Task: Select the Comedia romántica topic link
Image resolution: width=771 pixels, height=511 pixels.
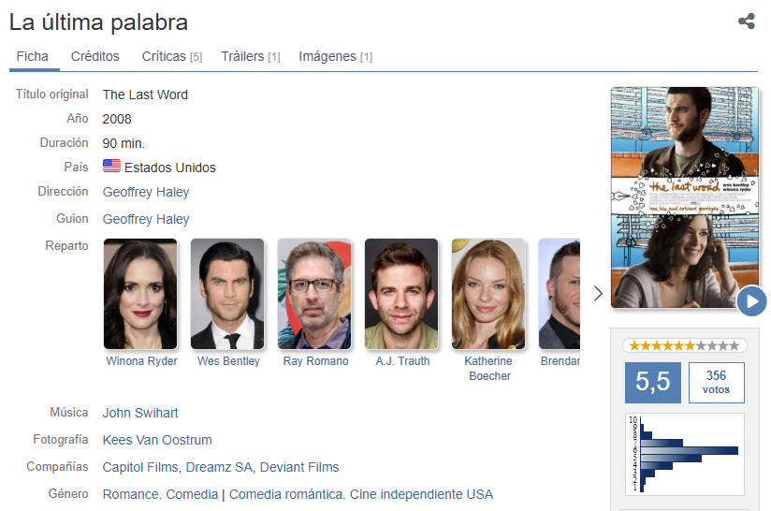Action: 286,494
